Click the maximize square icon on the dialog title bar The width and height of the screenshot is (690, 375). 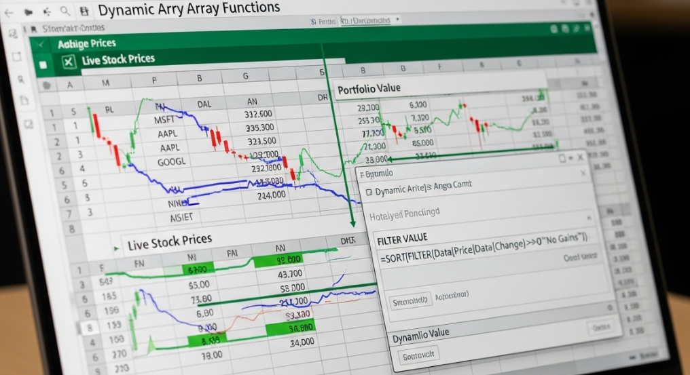pyautogui.click(x=562, y=158)
